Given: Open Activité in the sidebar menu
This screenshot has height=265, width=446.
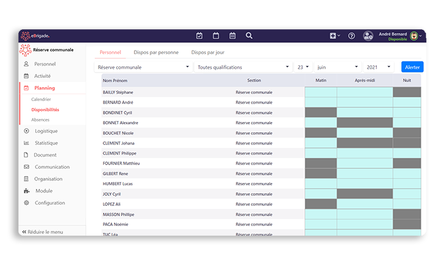Looking at the screenshot, I should (x=42, y=76).
